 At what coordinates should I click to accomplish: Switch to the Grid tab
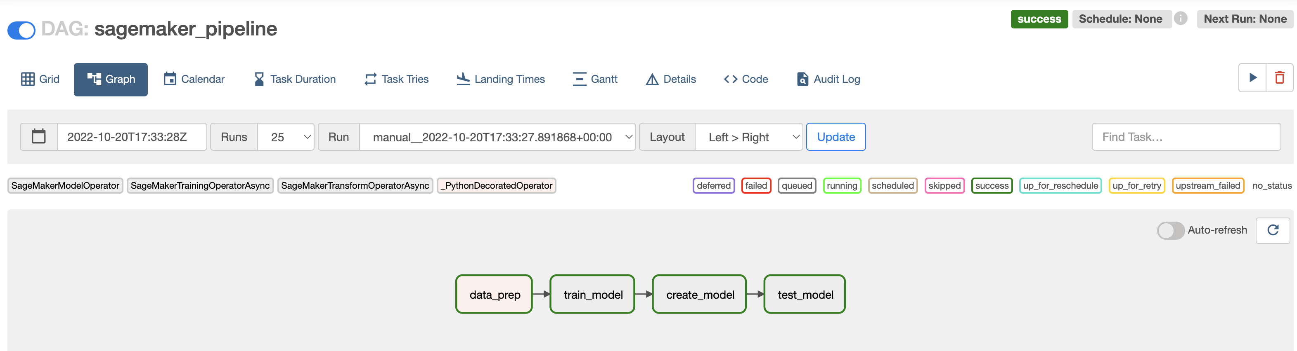coord(40,80)
